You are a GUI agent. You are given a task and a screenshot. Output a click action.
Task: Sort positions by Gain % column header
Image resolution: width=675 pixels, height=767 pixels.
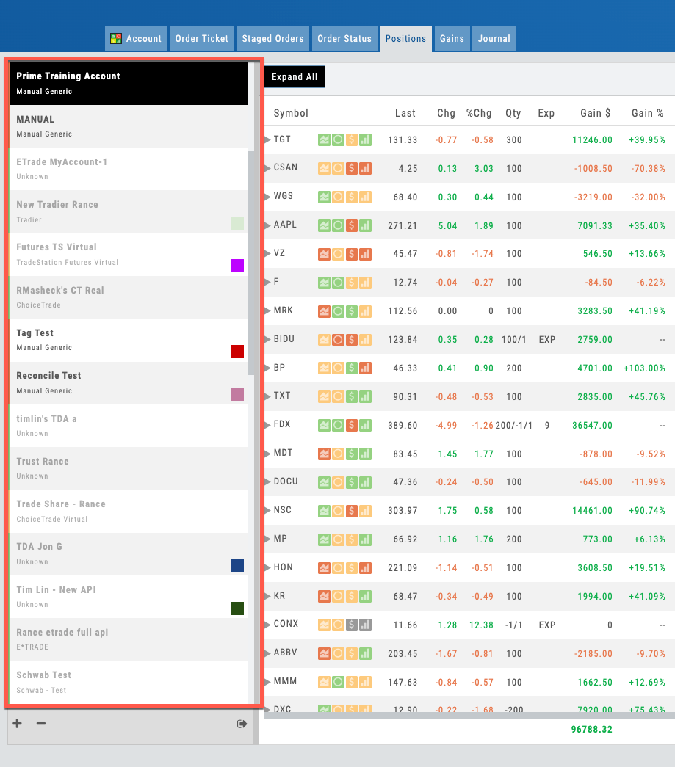click(x=647, y=113)
